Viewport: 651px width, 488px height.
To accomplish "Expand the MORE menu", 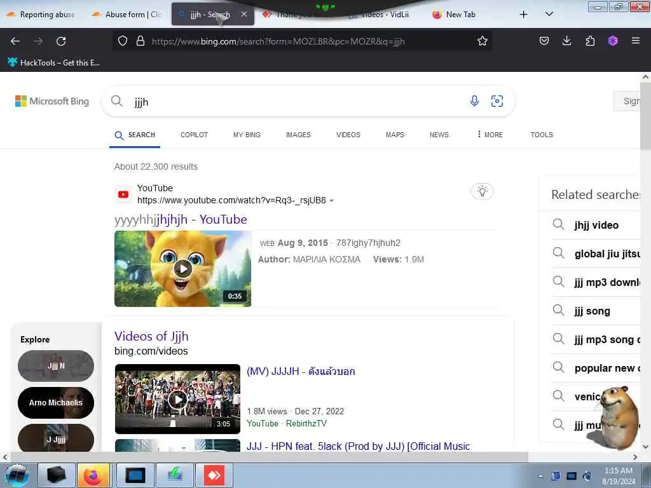I will click(x=490, y=135).
